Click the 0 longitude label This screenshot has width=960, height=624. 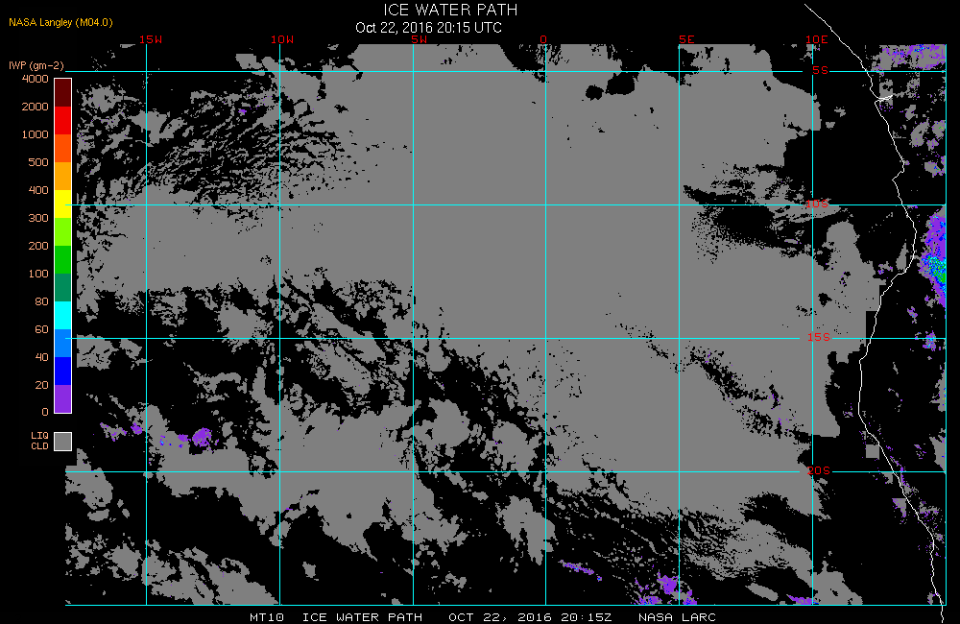pyautogui.click(x=543, y=39)
